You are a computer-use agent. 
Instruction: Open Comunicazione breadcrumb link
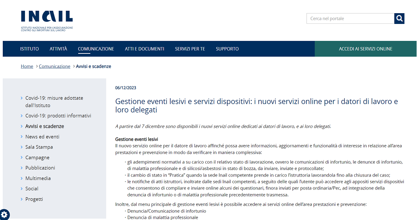55,66
